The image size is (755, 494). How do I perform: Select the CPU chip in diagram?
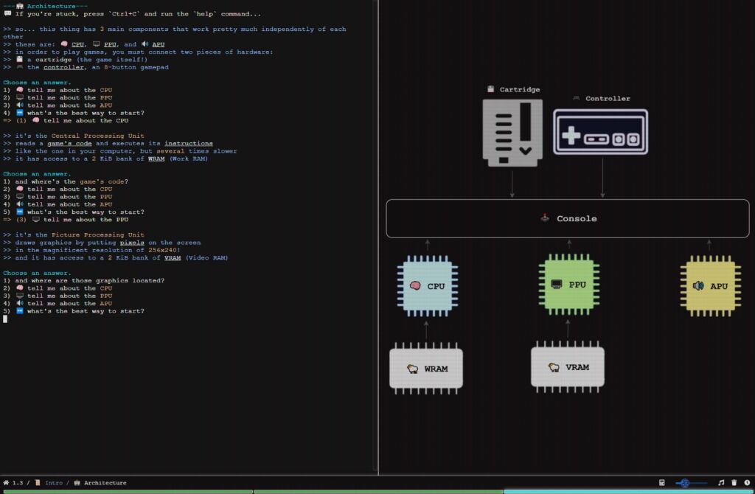point(427,285)
